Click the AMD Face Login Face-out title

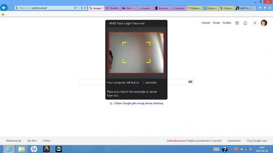pos(127,23)
